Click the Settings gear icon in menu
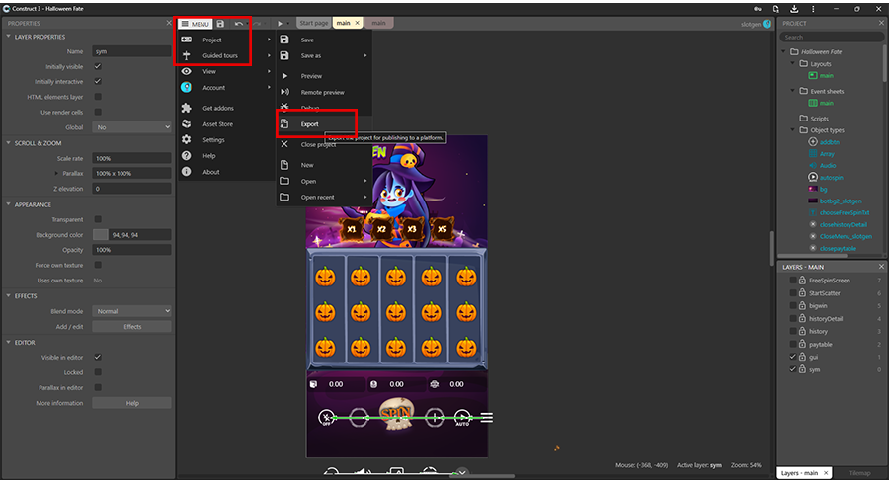This screenshot has width=889, height=483. pyautogui.click(x=187, y=140)
